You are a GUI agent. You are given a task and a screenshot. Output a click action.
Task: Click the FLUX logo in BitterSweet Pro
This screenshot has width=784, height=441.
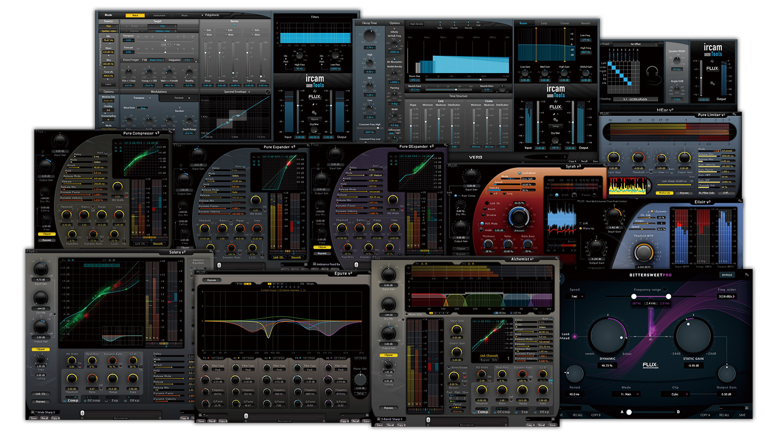tap(650, 365)
